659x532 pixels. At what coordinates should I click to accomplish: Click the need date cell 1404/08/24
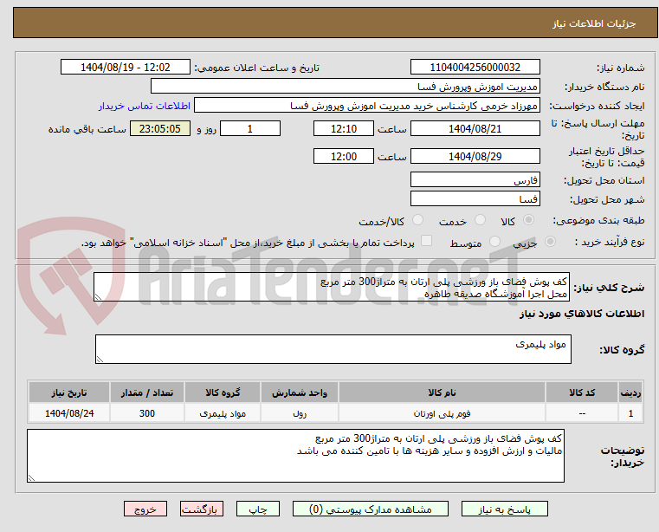[69, 413]
